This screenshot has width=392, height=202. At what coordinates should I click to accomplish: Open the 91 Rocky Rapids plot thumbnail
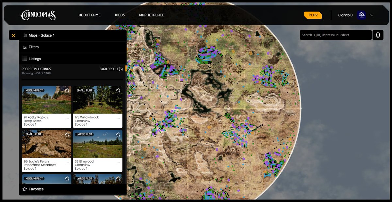[x=47, y=100]
